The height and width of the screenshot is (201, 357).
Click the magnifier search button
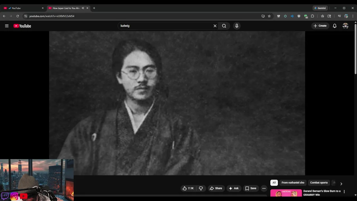pos(224,26)
